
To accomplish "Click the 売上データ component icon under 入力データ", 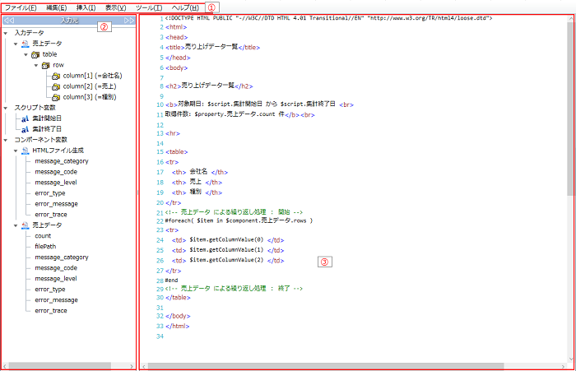I will click(25, 43).
